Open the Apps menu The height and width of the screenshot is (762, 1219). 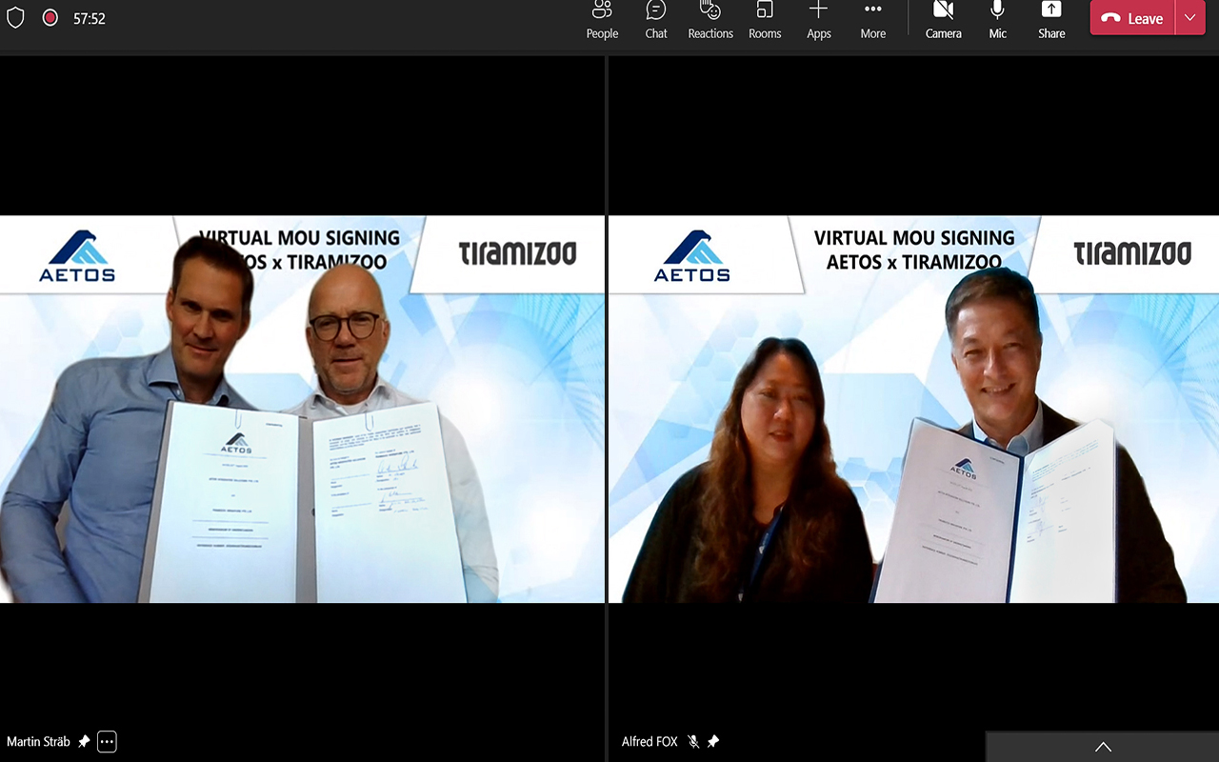[819, 20]
